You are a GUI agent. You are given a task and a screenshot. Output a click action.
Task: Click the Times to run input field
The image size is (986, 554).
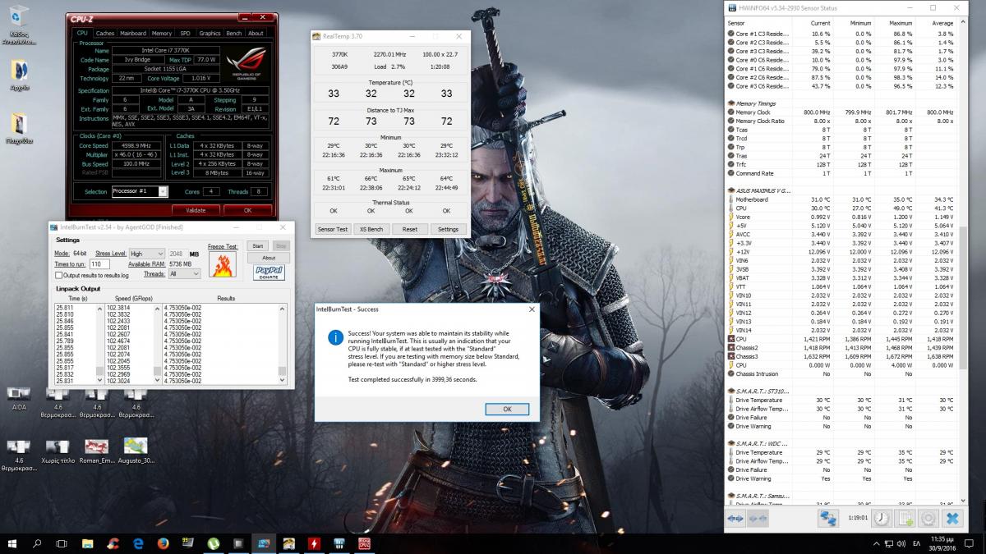[x=99, y=263]
